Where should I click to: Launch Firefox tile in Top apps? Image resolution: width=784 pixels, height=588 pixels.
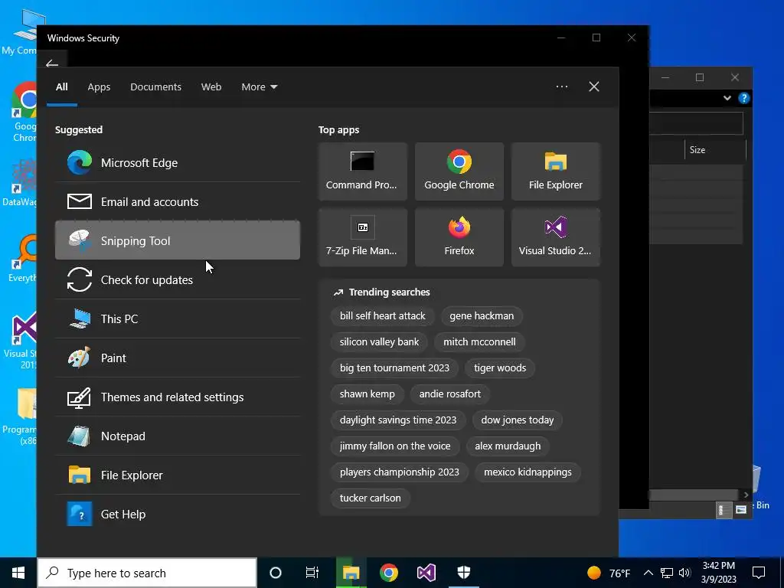point(459,237)
